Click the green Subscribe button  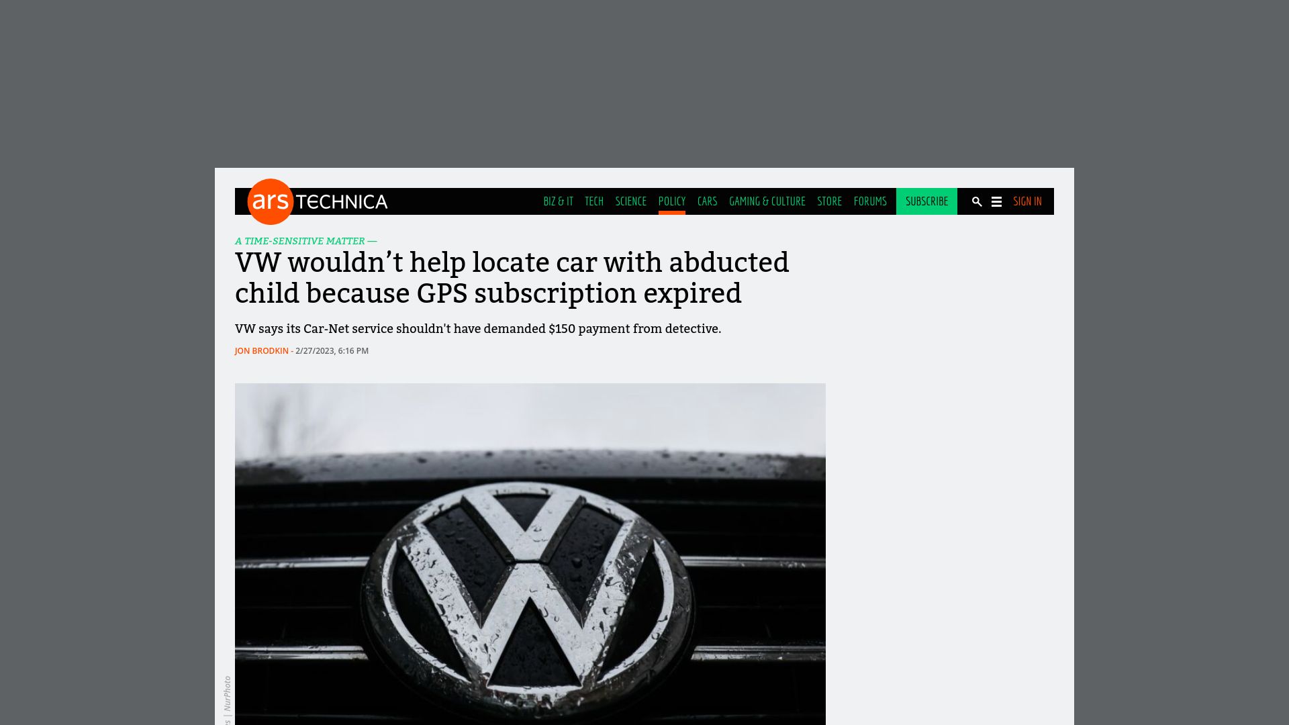[926, 201]
